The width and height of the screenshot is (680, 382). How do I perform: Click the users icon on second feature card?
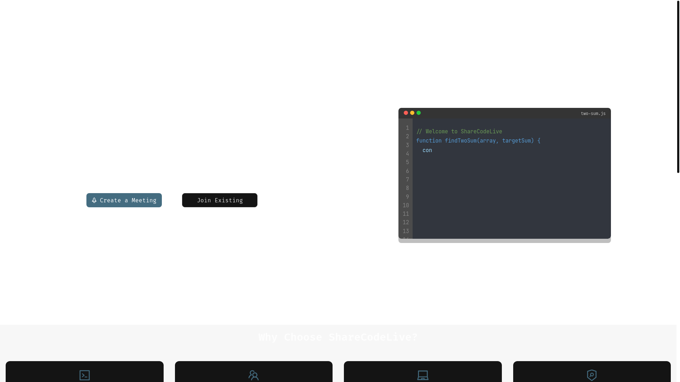click(254, 375)
